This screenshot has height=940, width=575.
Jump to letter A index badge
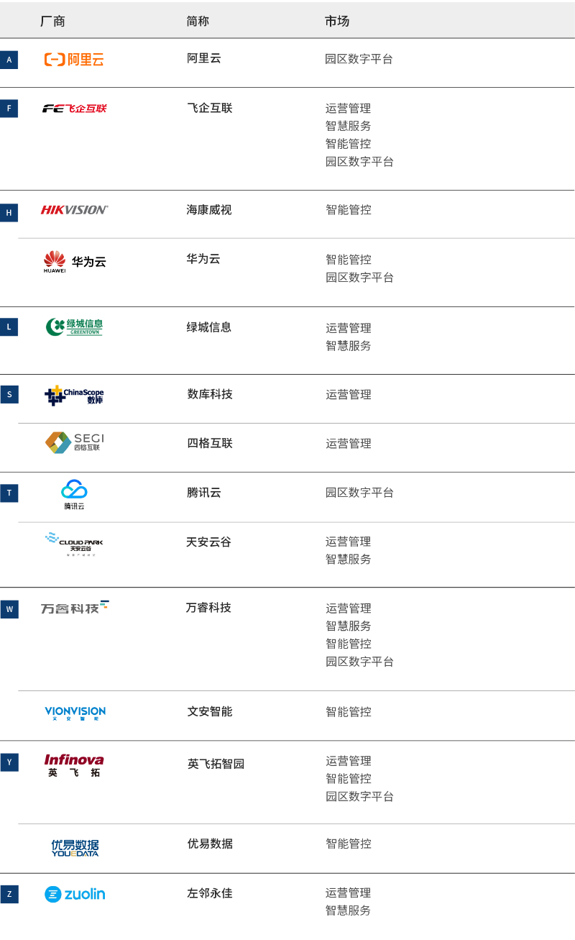click(9, 60)
